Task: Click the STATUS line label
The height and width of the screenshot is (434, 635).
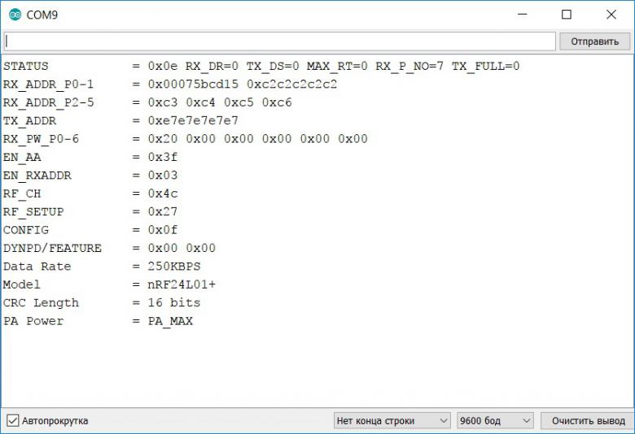Action: click(26, 66)
